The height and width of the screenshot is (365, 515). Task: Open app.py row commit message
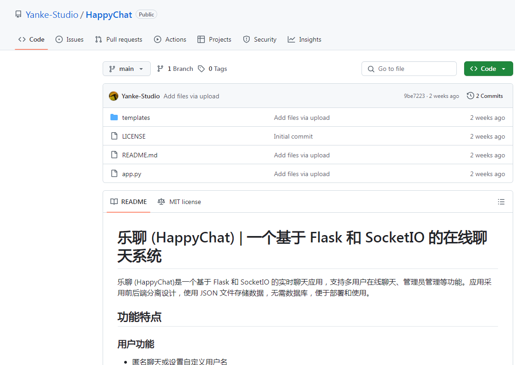point(302,174)
